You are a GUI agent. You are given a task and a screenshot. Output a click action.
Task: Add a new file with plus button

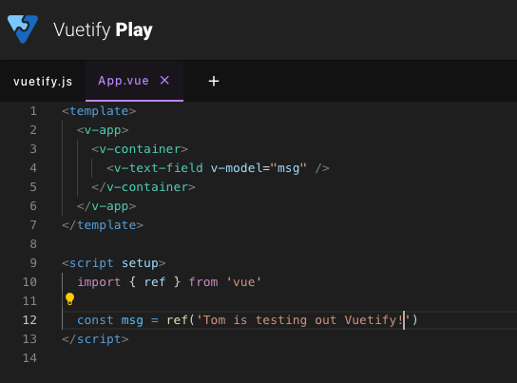214,81
